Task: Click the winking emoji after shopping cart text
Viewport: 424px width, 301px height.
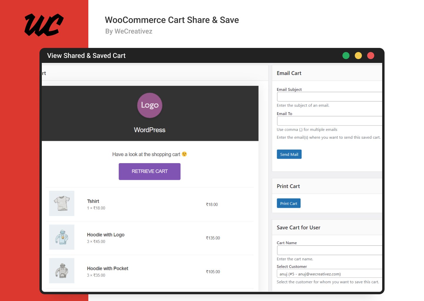Action: 184,154
